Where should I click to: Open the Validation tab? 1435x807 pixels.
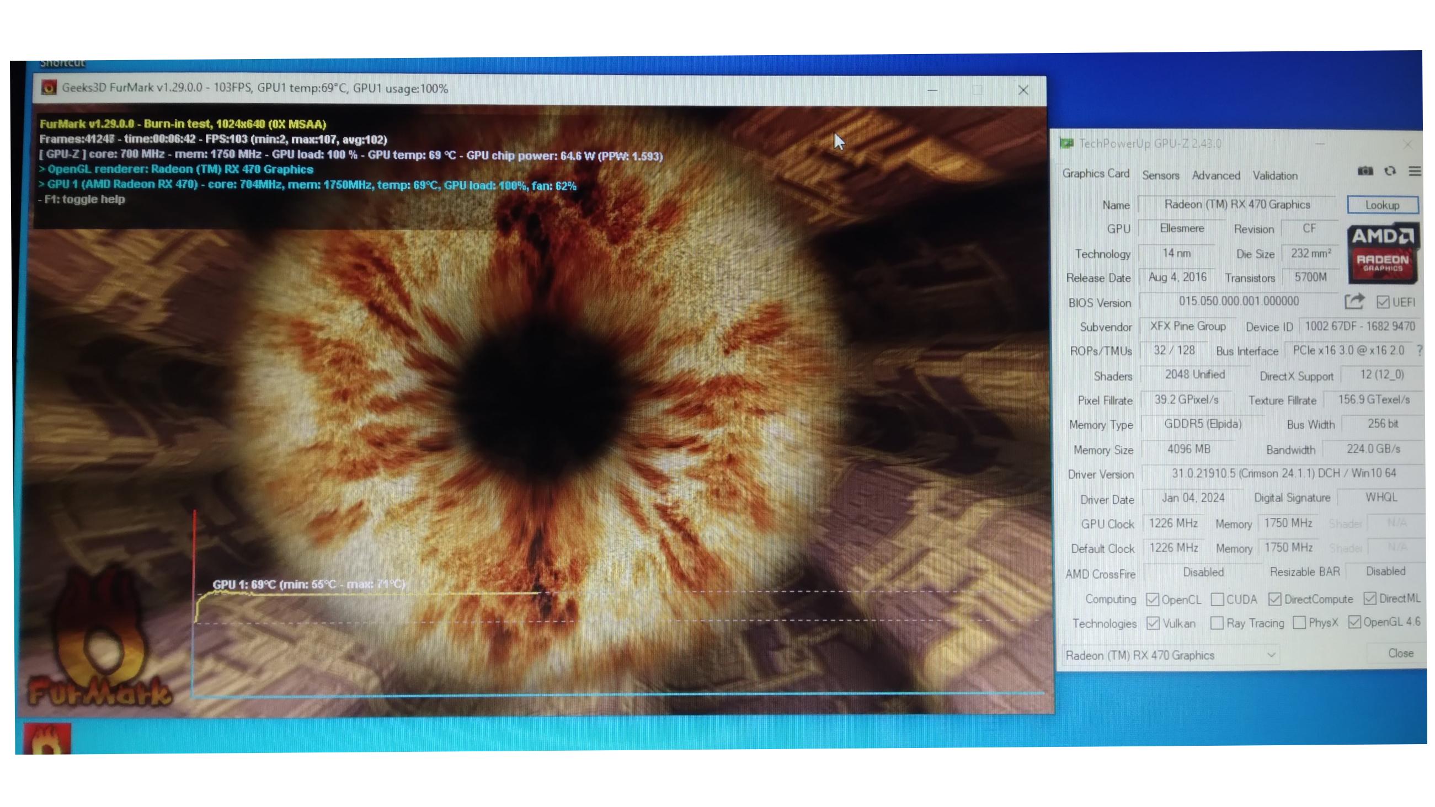coord(1274,175)
